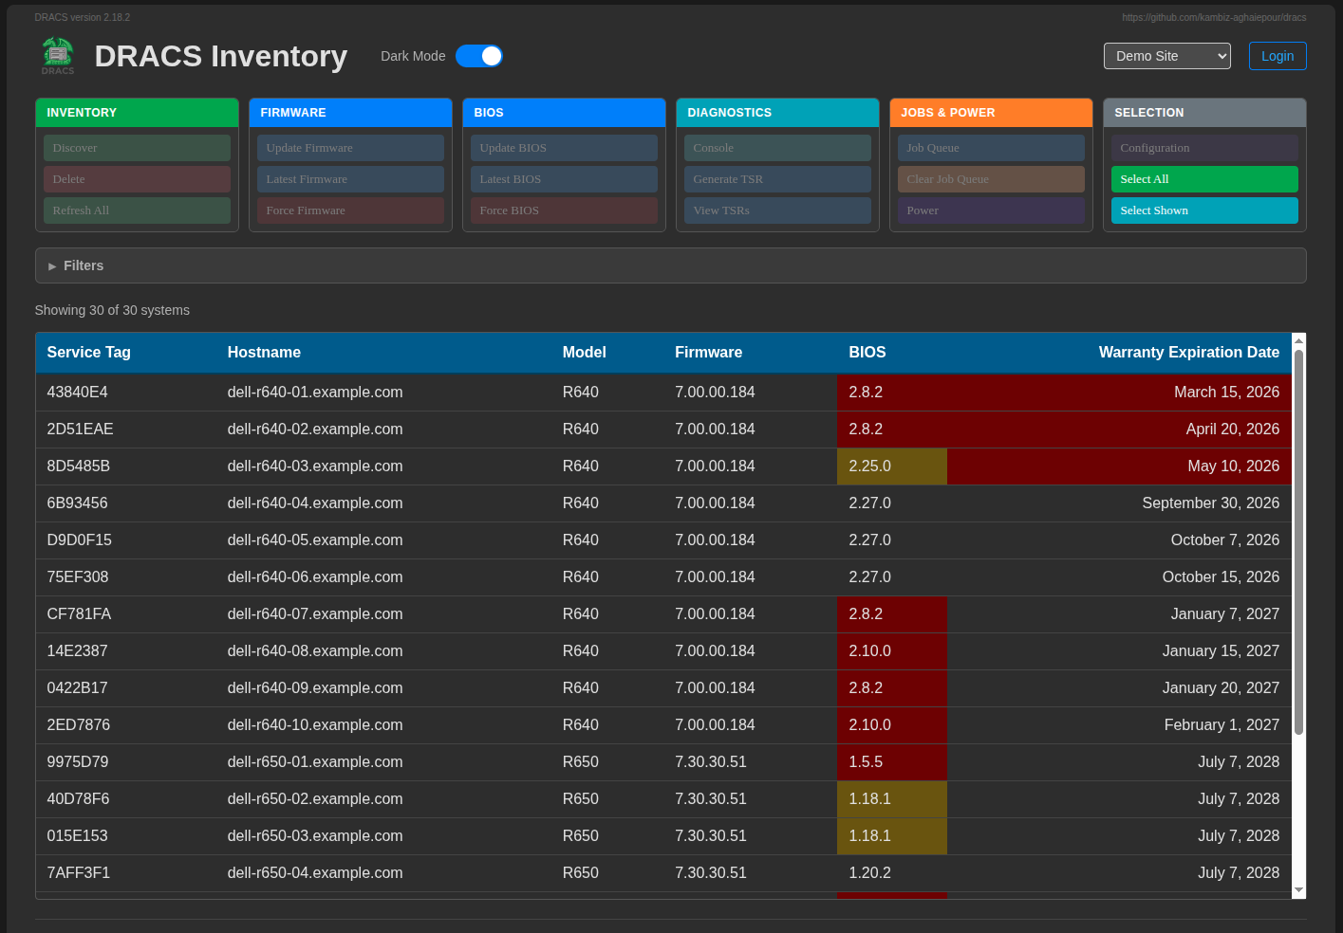Click Clear Job Queue button
This screenshot has width=1343, height=933.
click(x=991, y=179)
